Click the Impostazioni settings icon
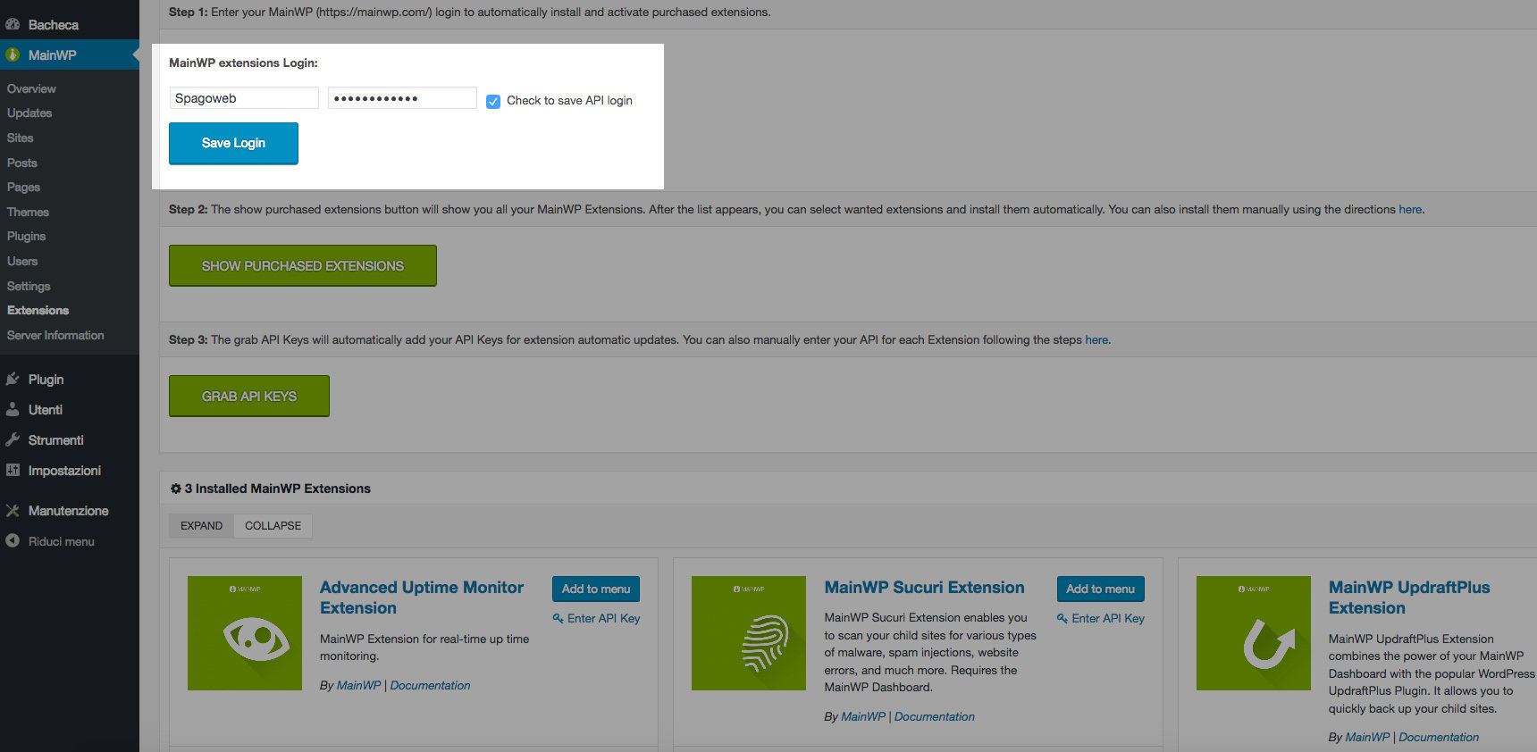This screenshot has width=1537, height=752. (x=13, y=470)
